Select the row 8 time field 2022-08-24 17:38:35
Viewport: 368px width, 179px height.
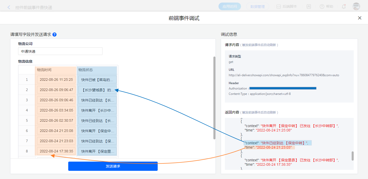(x=56, y=151)
